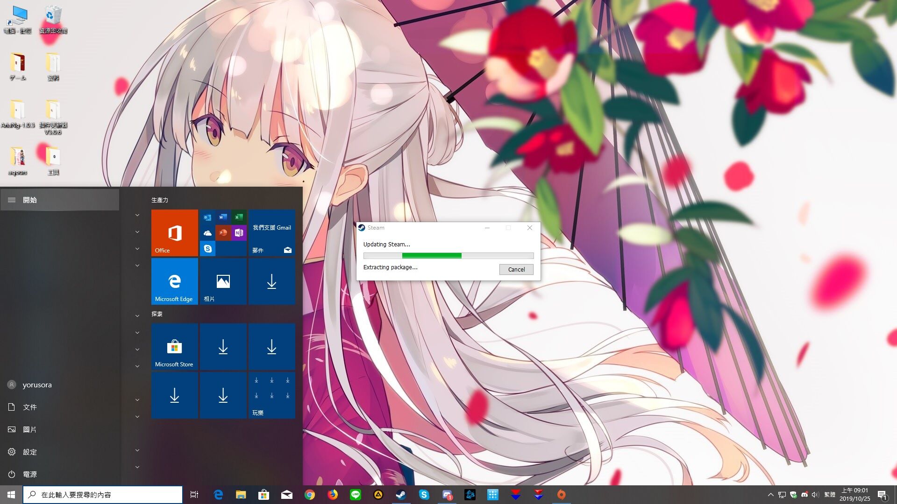Open the 相片 Photos tile
Viewport: 897px width, 504px height.
point(223,281)
